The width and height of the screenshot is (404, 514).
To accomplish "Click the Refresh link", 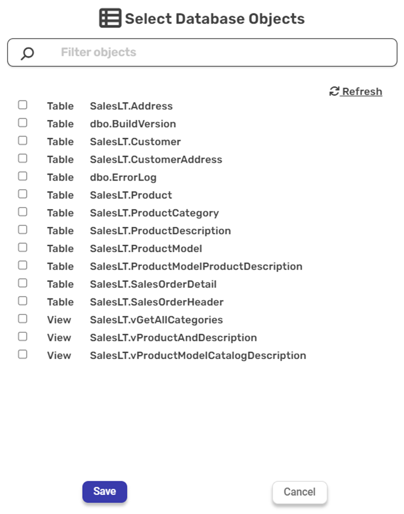I will pos(362,91).
